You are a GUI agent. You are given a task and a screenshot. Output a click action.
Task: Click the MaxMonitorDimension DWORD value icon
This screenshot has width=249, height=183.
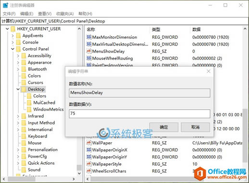pos(89,37)
